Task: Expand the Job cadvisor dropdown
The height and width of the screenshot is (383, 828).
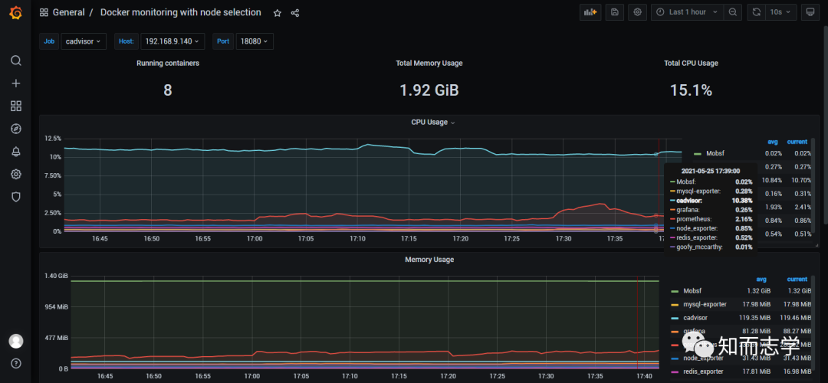Action: pos(84,41)
